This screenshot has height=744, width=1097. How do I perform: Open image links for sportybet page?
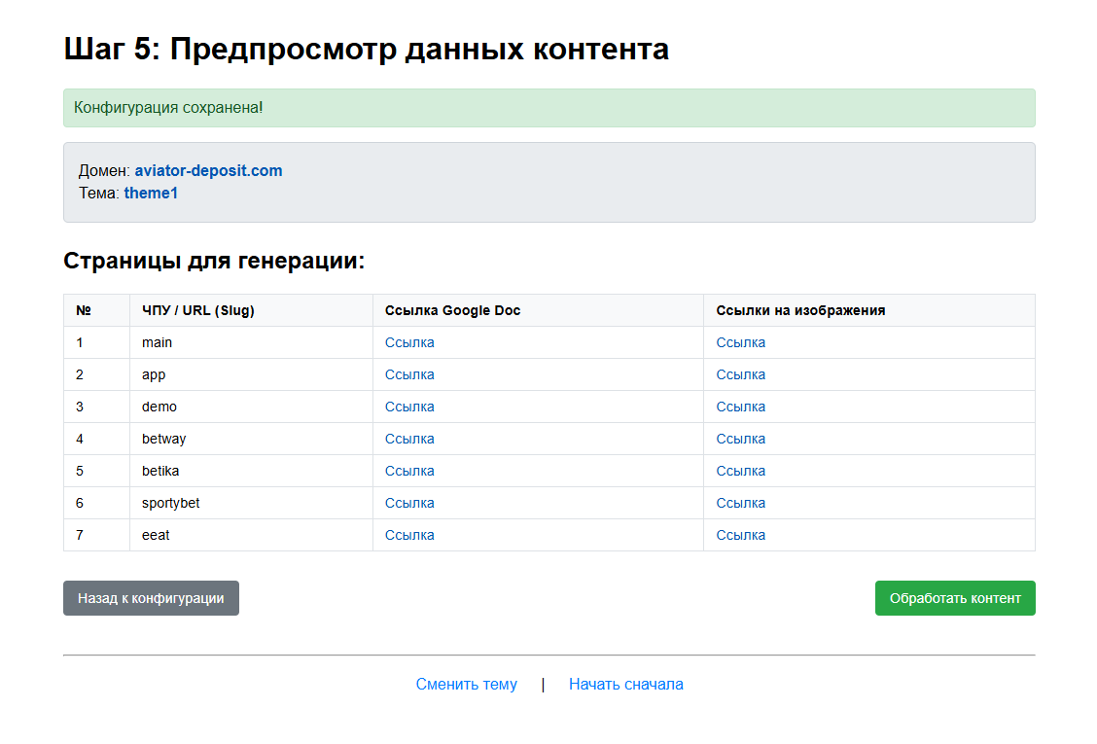pos(740,503)
